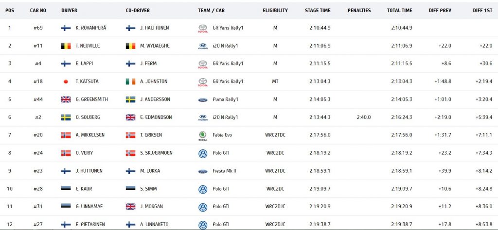Click the UK flag next to G. Greensmith
This screenshot has height=230, width=498.
click(66, 99)
